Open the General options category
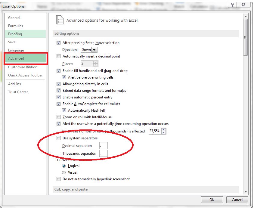The height and width of the screenshot is (208, 254). pyautogui.click(x=25, y=18)
